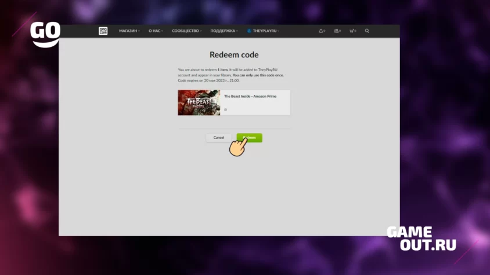This screenshot has height=275, width=490.
Task: Expand the СООБЩЕСТВО dropdown chevron
Action: click(201, 31)
